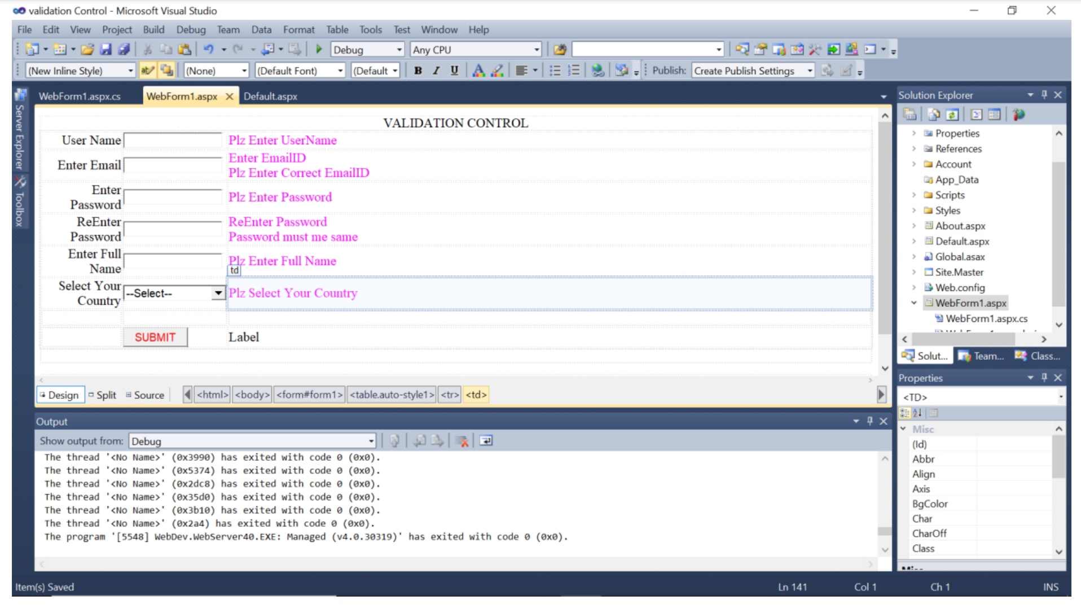The image size is (1081, 609).
Task: Click the User Name text box
Action: point(173,140)
